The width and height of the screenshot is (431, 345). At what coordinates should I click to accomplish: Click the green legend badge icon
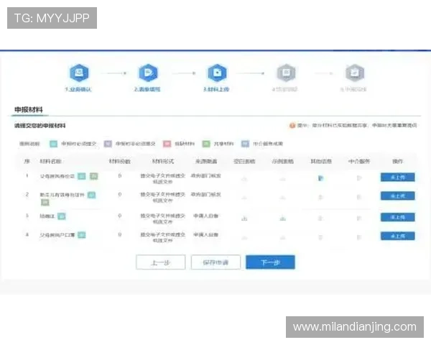click(x=206, y=144)
